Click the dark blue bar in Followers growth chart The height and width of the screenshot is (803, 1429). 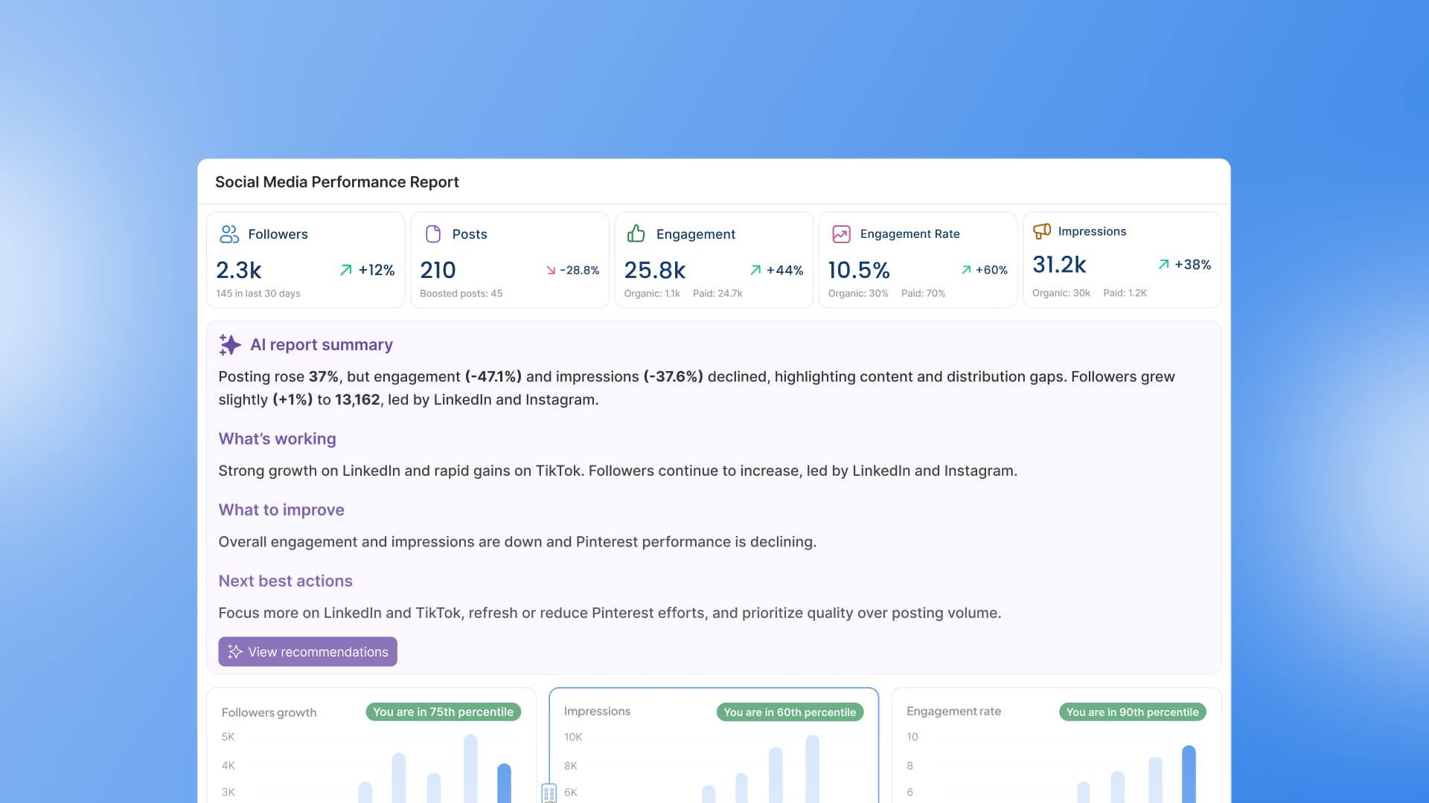click(x=504, y=783)
